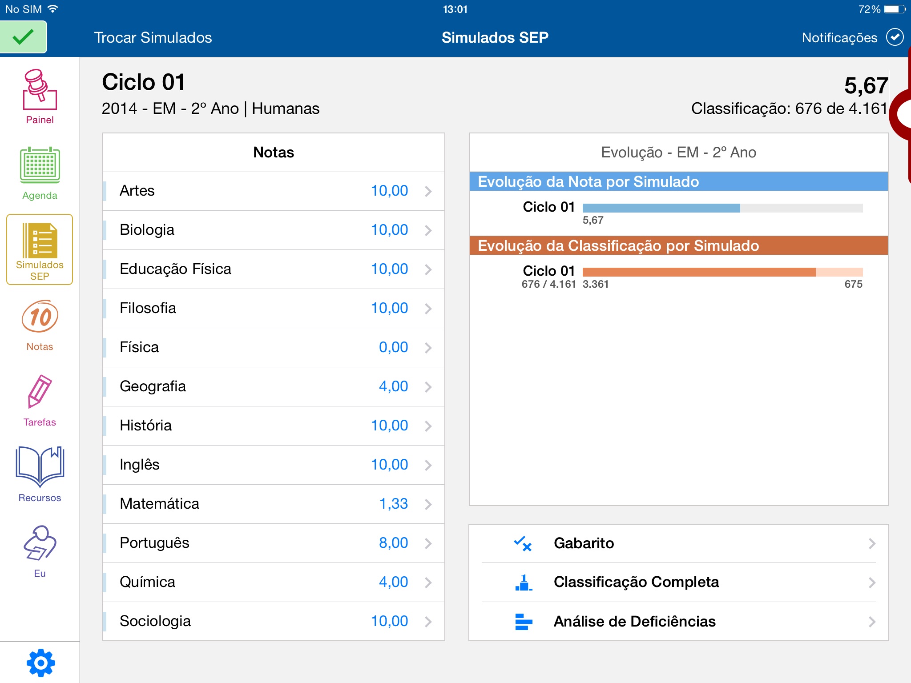
Task: Open the Agenda calendar icon
Action: 40,165
